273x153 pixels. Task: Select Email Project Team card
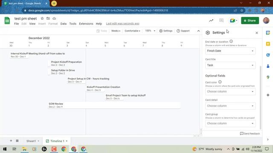pyautogui.click(x=125, y=97)
